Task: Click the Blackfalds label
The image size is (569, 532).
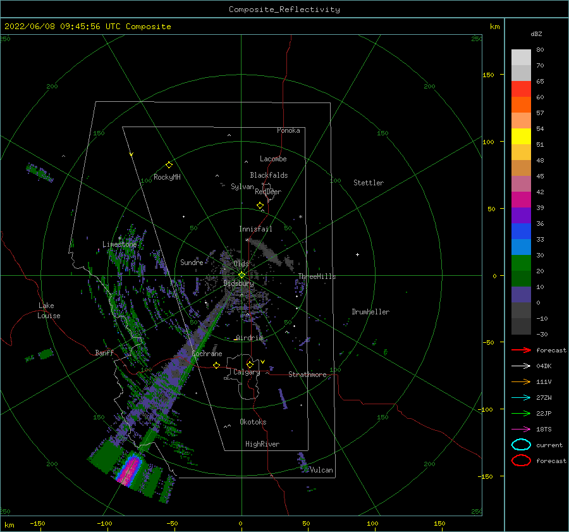Action: [269, 175]
